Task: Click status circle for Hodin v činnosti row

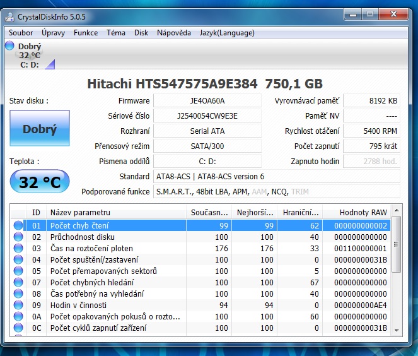Action: pyautogui.click(x=18, y=305)
